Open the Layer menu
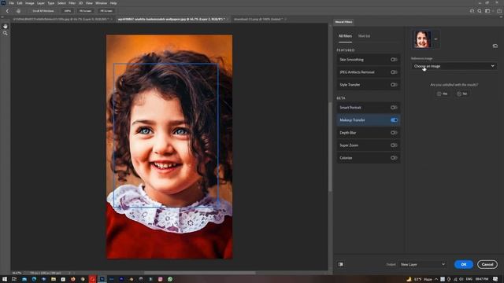This screenshot has height=283, width=504. pos(41,3)
